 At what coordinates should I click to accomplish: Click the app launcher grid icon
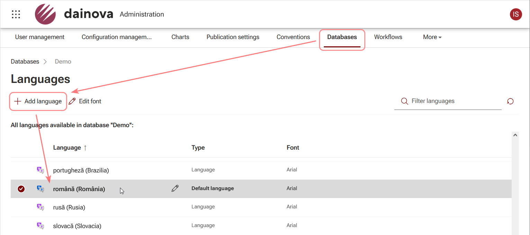[x=16, y=14]
